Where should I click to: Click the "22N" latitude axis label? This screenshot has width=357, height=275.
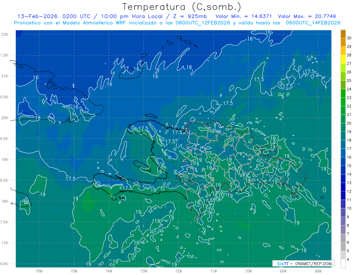point(4,34)
